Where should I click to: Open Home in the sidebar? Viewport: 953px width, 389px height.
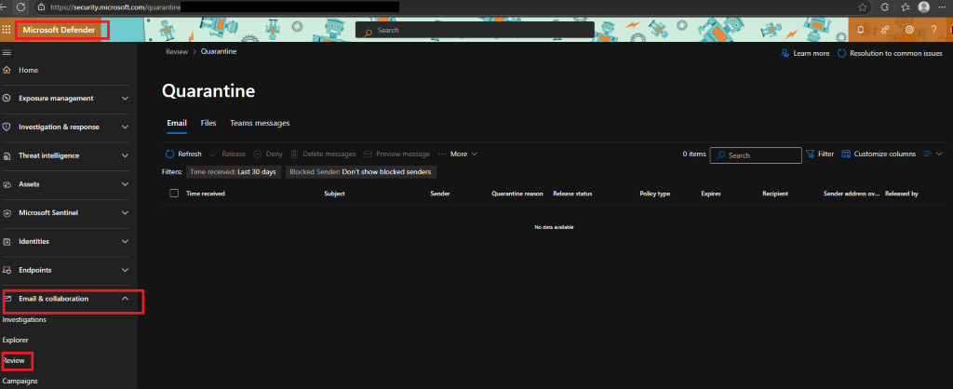click(20, 70)
